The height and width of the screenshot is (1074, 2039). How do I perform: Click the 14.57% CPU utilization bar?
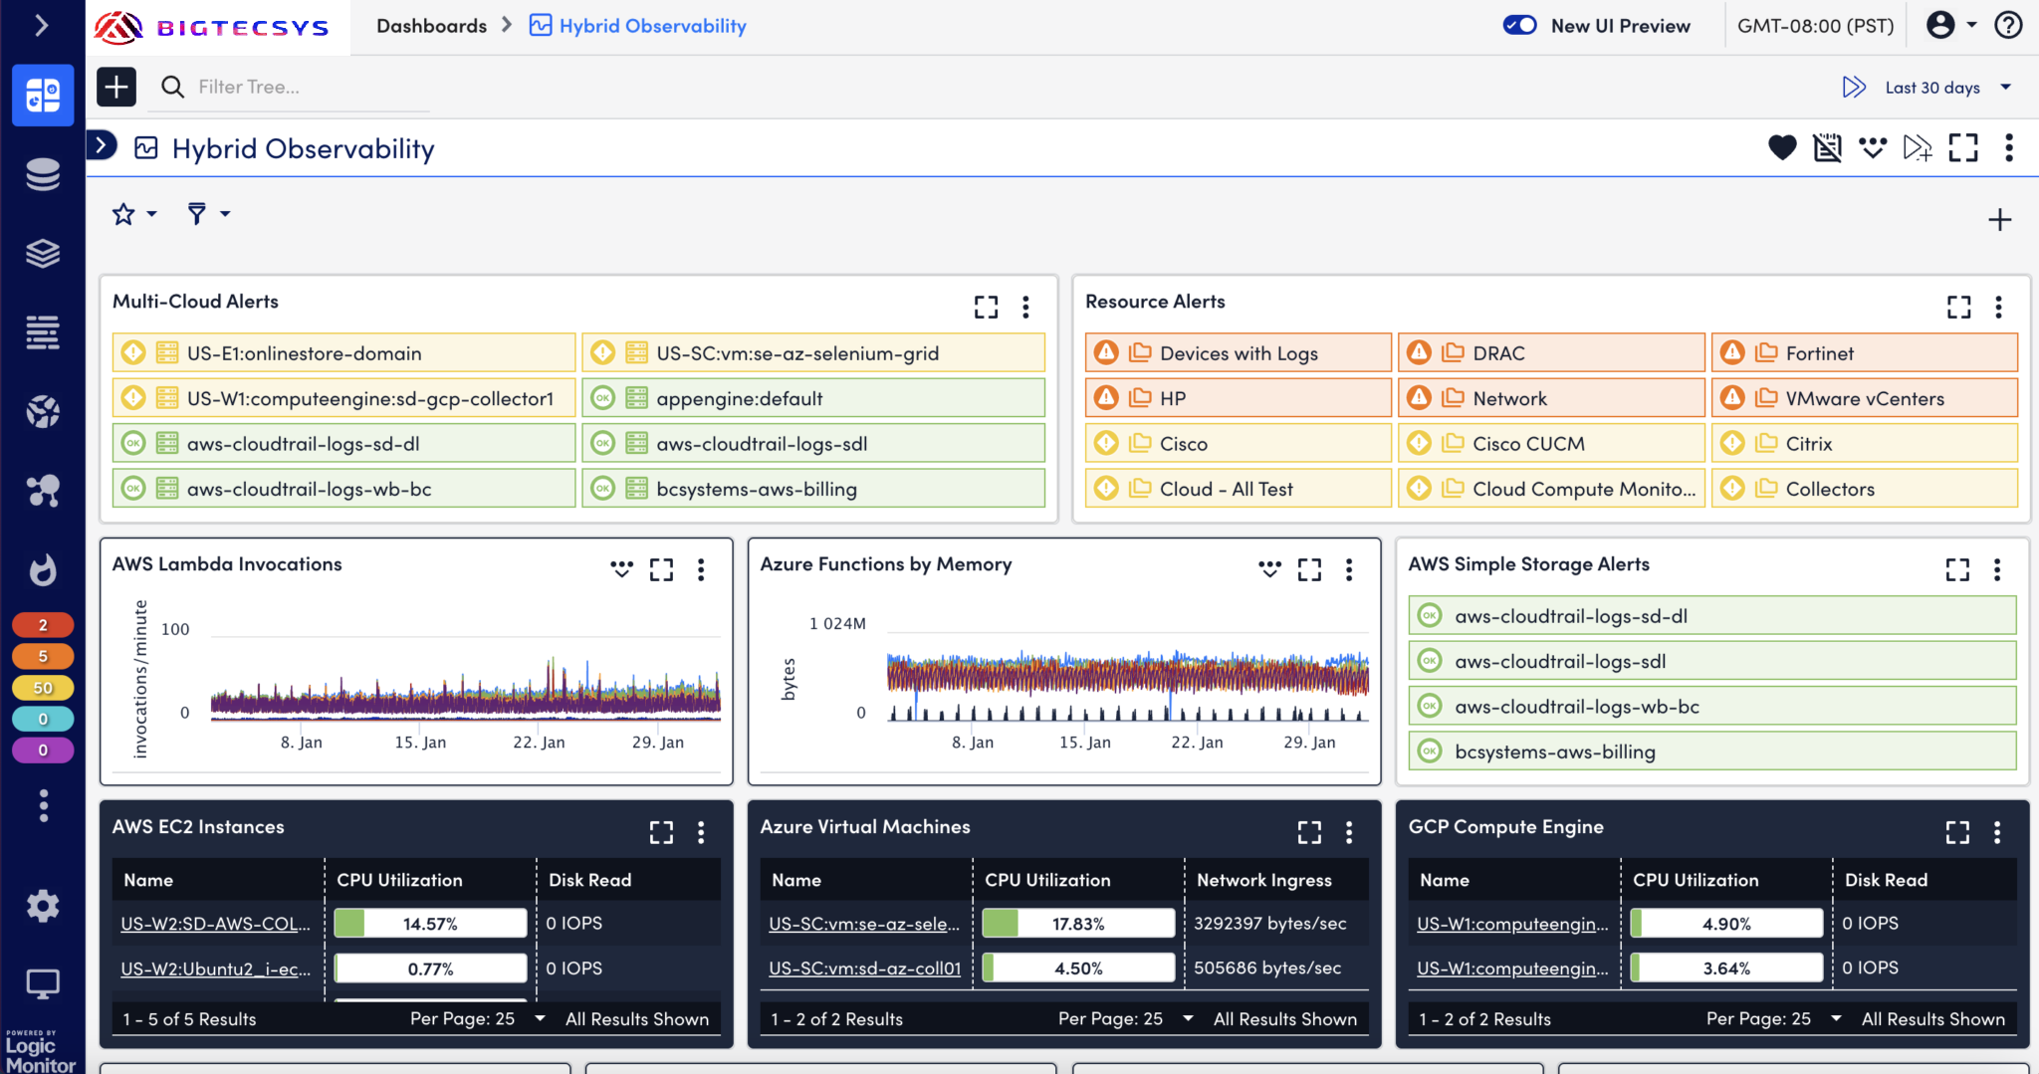(430, 924)
